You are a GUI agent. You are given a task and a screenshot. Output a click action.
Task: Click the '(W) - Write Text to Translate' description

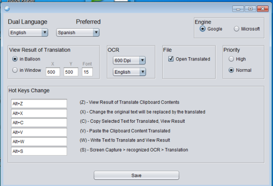click(x=125, y=140)
